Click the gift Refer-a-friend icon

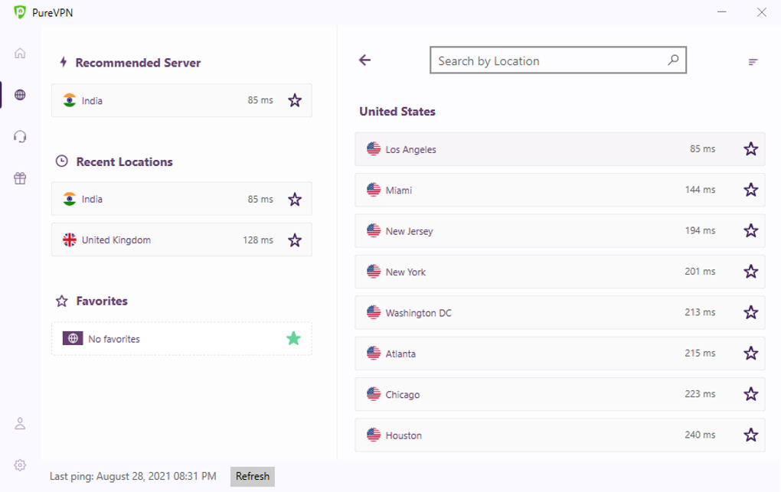[19, 178]
